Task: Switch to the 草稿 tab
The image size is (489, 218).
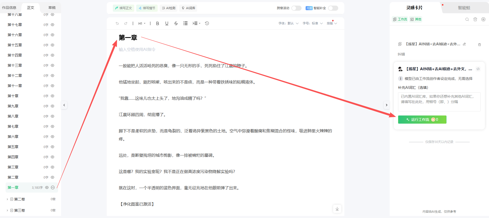Action: [x=52, y=8]
